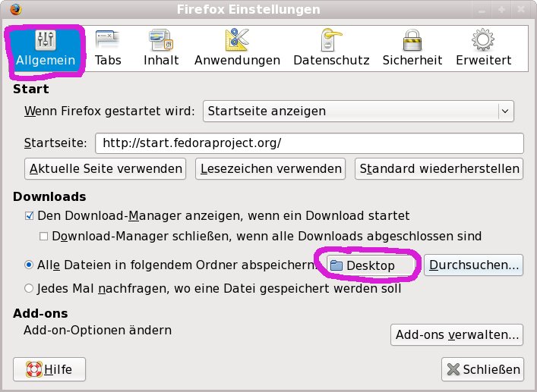537x392 pixels.
Task: Enable Download-Manager schließen checkbox
Action: coord(44,237)
